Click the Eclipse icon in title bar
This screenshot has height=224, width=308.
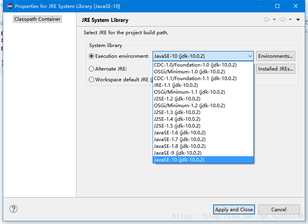point(10,6)
